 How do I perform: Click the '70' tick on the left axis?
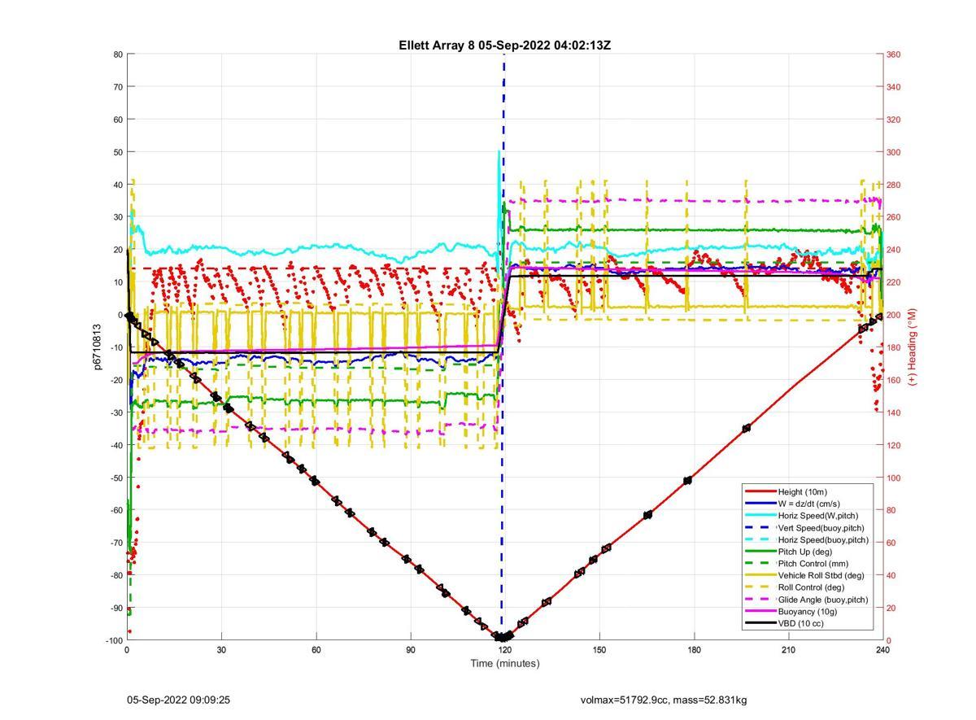117,87
